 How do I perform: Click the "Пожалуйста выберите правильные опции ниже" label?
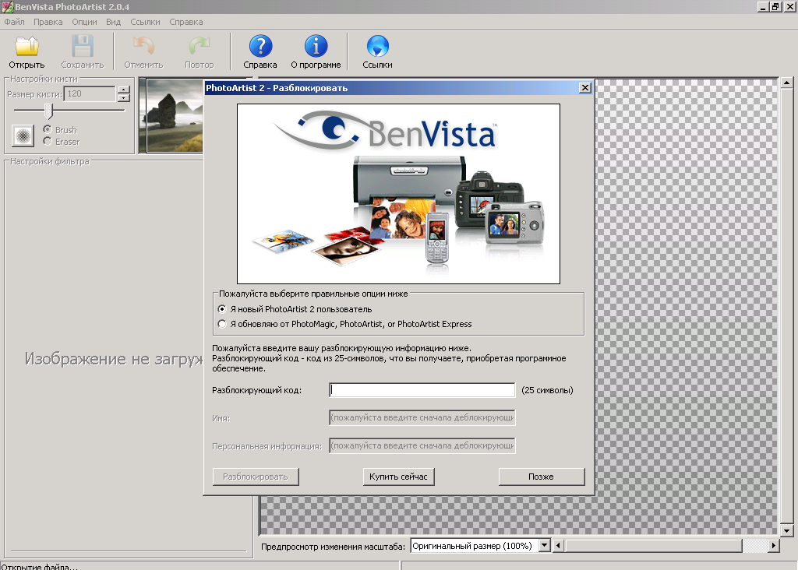313,294
